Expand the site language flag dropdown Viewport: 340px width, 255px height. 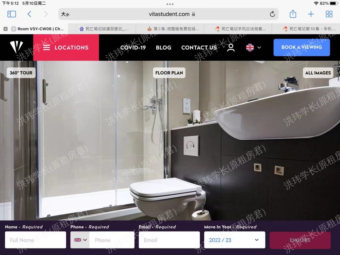pyautogui.click(x=253, y=47)
